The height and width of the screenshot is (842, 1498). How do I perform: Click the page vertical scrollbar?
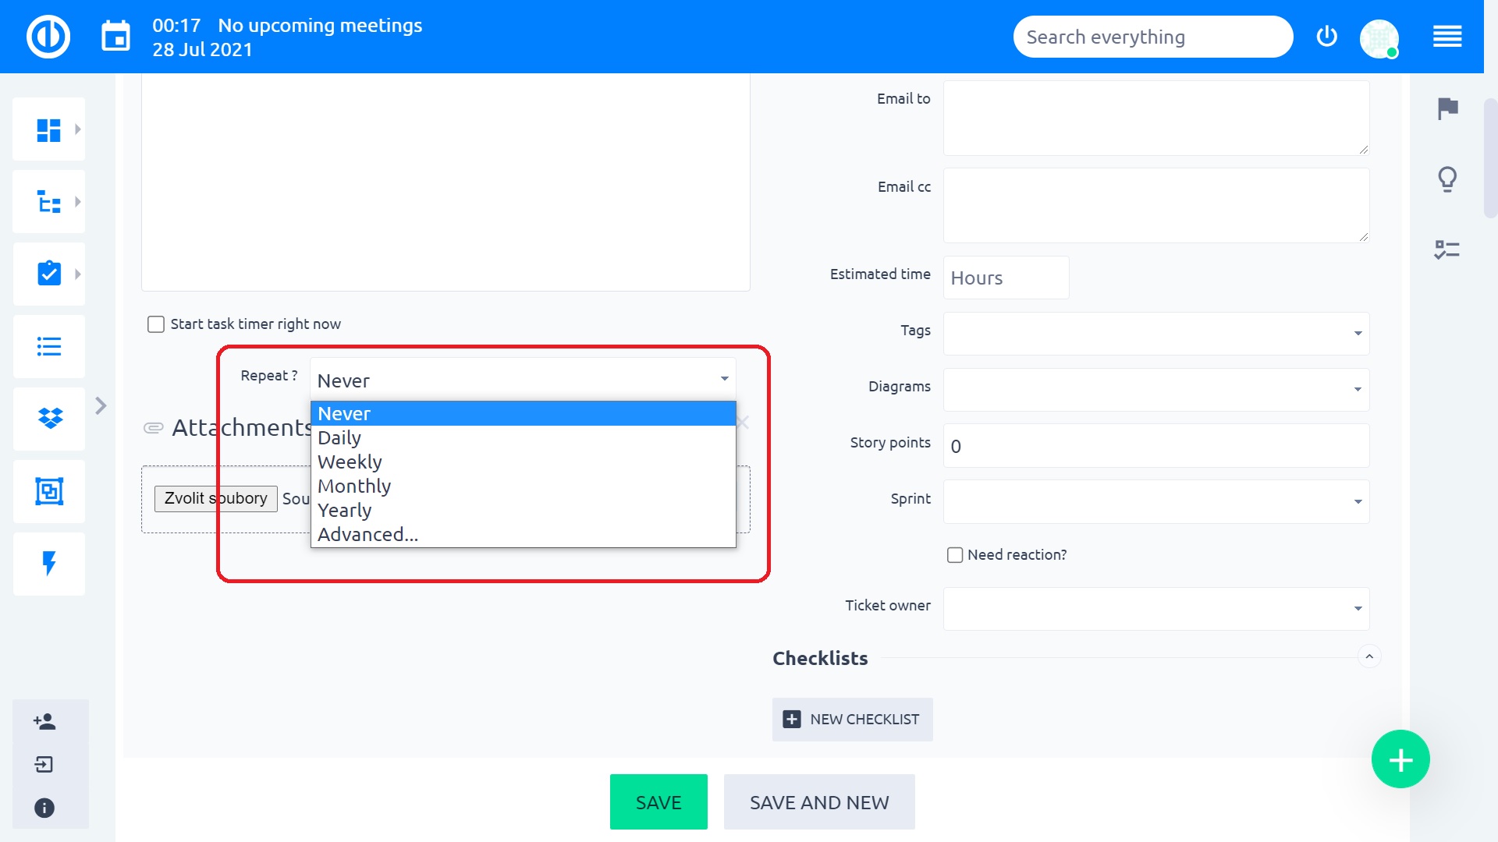(x=1489, y=156)
